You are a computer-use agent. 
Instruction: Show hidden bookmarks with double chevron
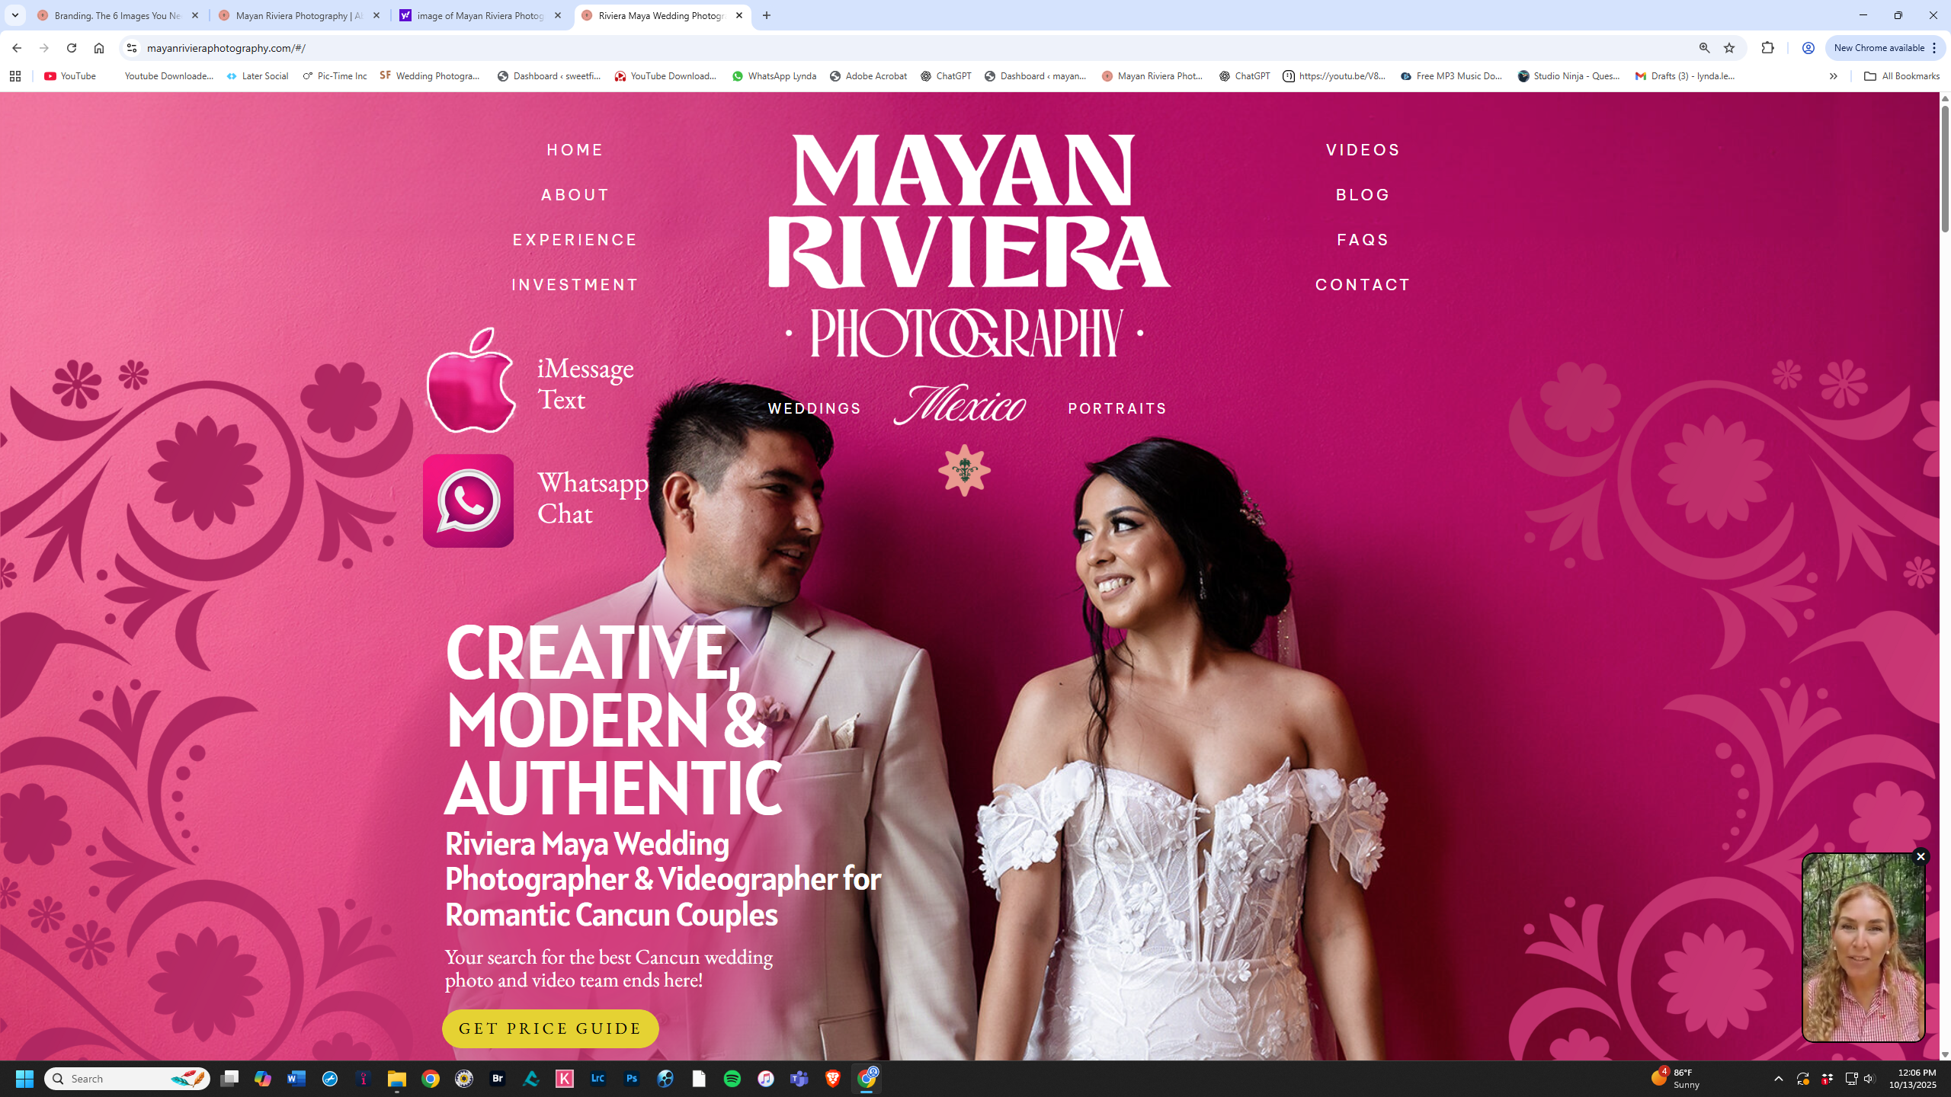point(1833,76)
